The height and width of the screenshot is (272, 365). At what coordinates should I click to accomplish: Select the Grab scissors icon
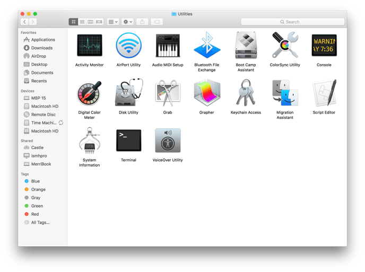point(168,93)
